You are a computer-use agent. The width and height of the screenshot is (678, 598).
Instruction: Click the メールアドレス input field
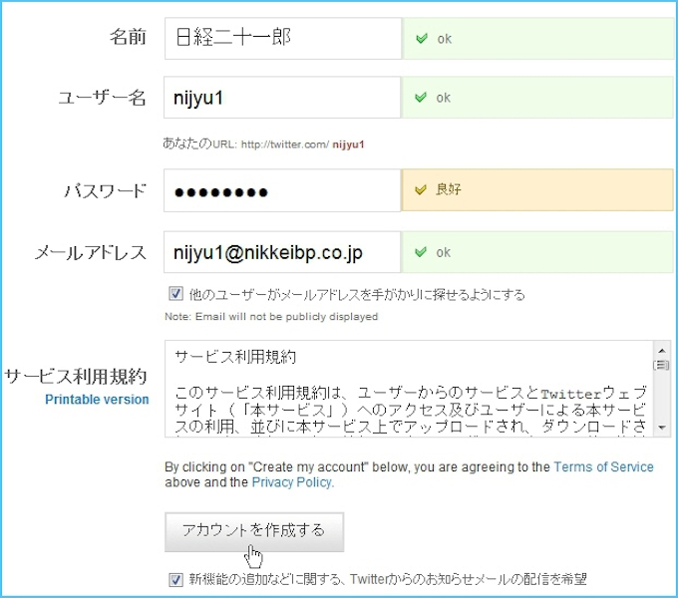click(282, 252)
